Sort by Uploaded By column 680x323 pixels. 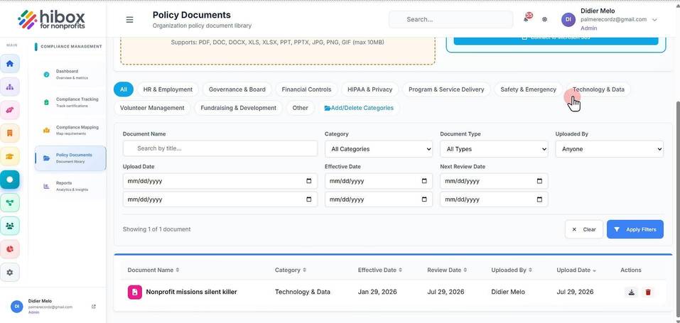point(512,270)
